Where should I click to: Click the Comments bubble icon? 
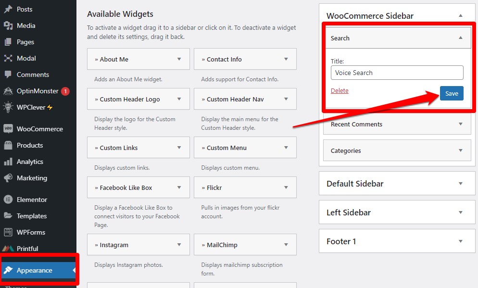point(8,75)
